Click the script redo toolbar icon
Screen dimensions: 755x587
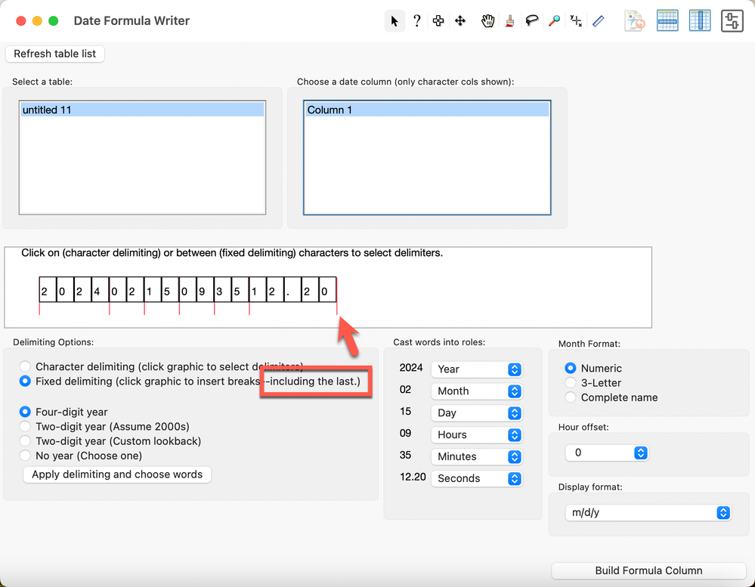click(x=635, y=21)
